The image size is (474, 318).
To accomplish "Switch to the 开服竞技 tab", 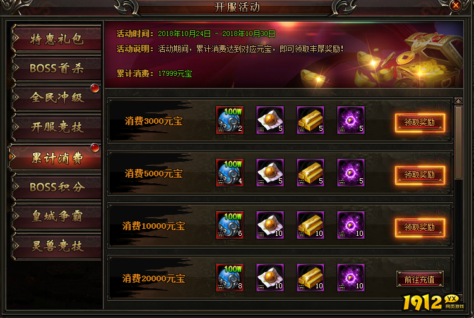I will click(56, 127).
